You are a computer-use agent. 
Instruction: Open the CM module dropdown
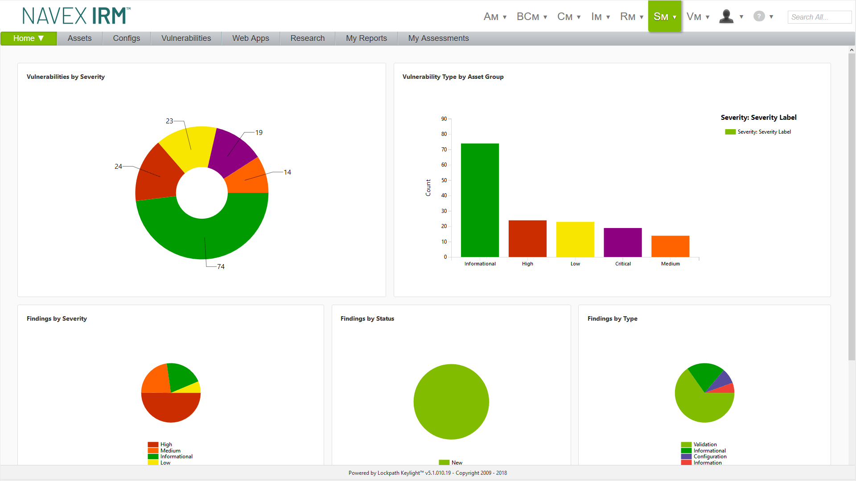tap(568, 16)
